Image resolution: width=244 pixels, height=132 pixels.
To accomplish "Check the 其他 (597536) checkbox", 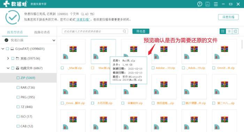I will click(x=13, y=59).
